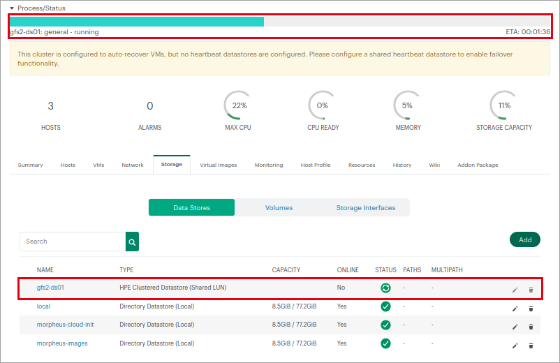Delete the gfs2-ds01 datastore trash icon
The image size is (560, 363).
pyautogui.click(x=531, y=290)
